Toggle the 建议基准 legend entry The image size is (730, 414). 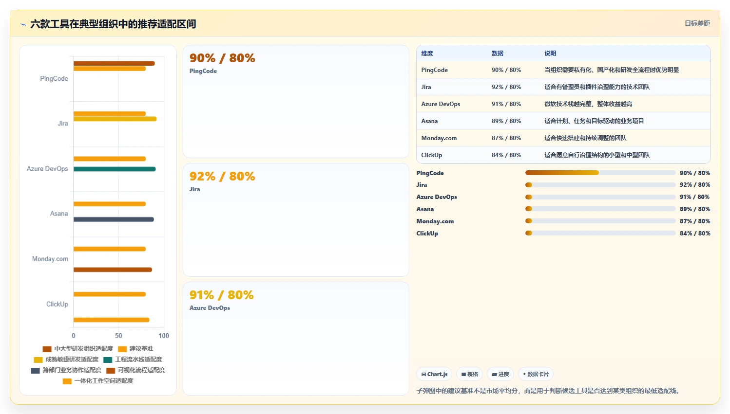click(x=135, y=349)
